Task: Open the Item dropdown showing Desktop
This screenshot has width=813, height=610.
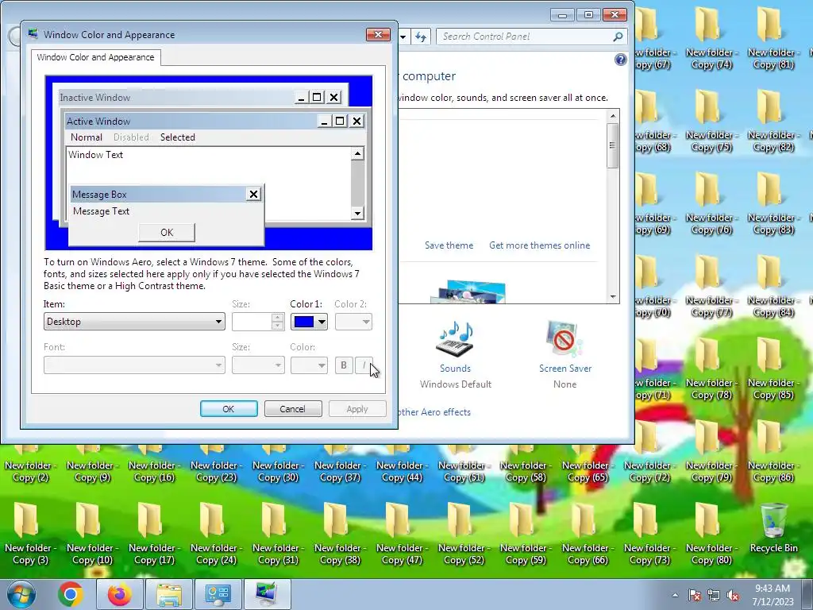Action: click(x=134, y=322)
